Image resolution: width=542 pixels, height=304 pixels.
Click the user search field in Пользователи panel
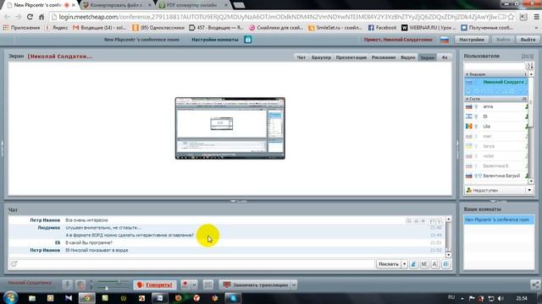(495, 66)
